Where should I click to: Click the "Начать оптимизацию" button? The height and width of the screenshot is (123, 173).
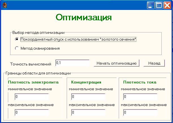pos(116,63)
